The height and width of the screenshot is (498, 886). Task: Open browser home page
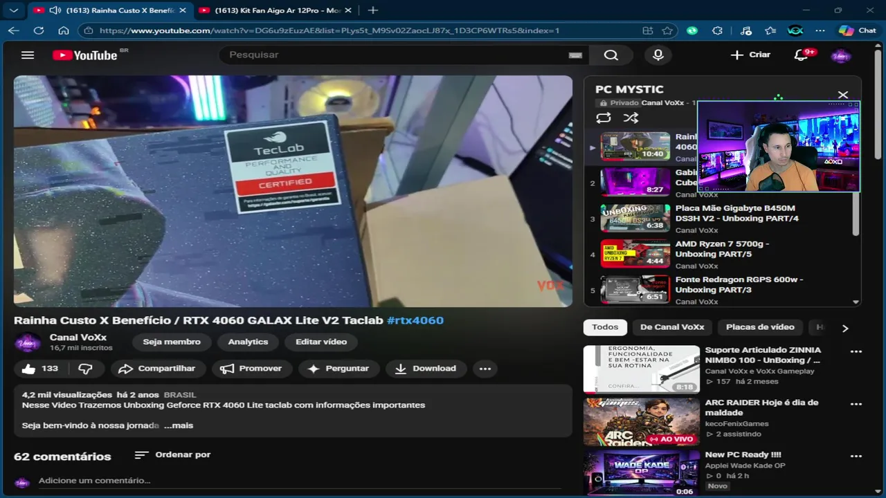64,30
